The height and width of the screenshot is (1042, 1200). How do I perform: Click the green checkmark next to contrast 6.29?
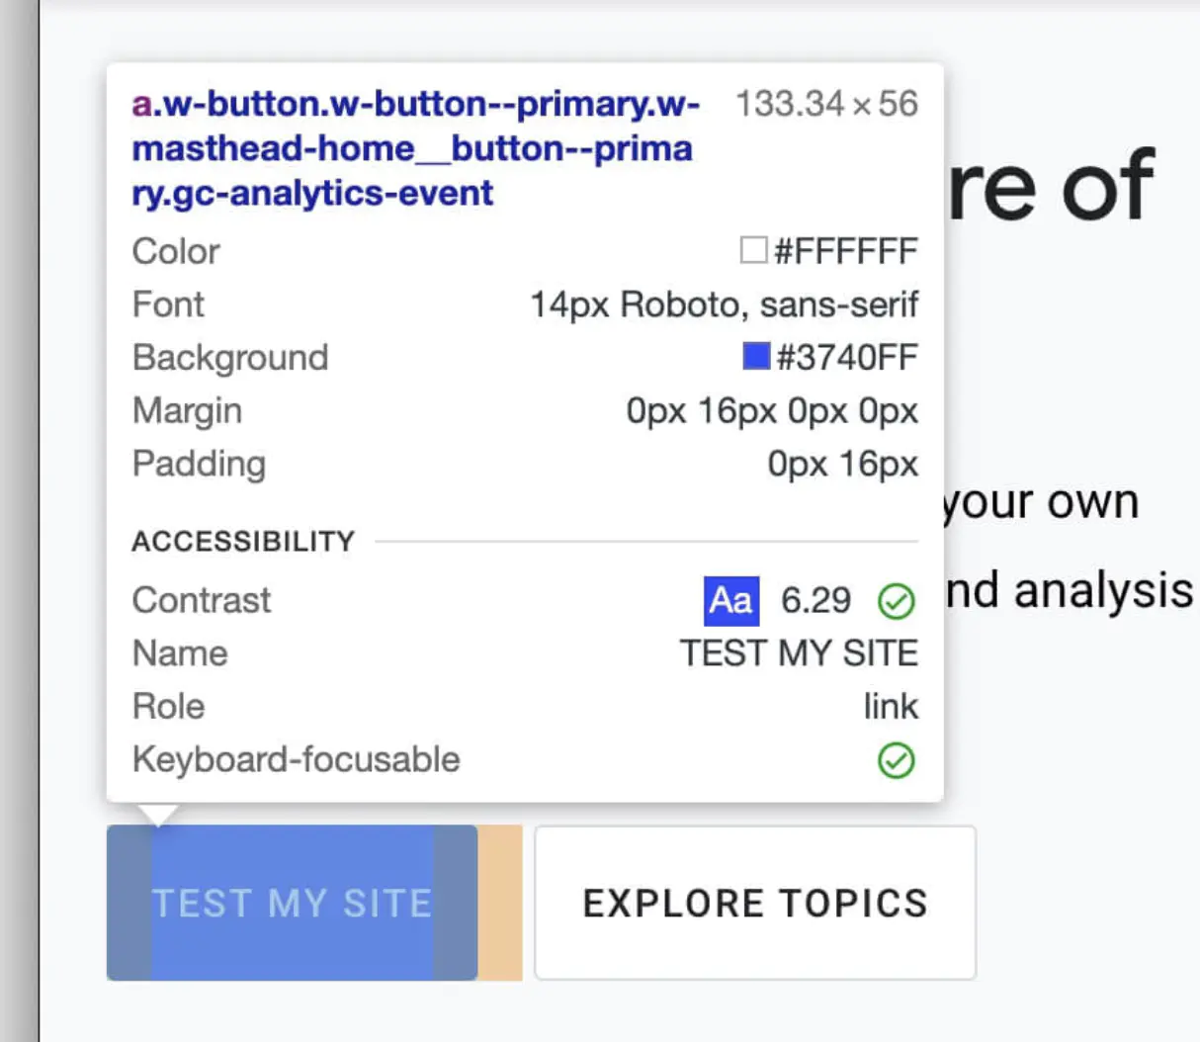point(896,601)
